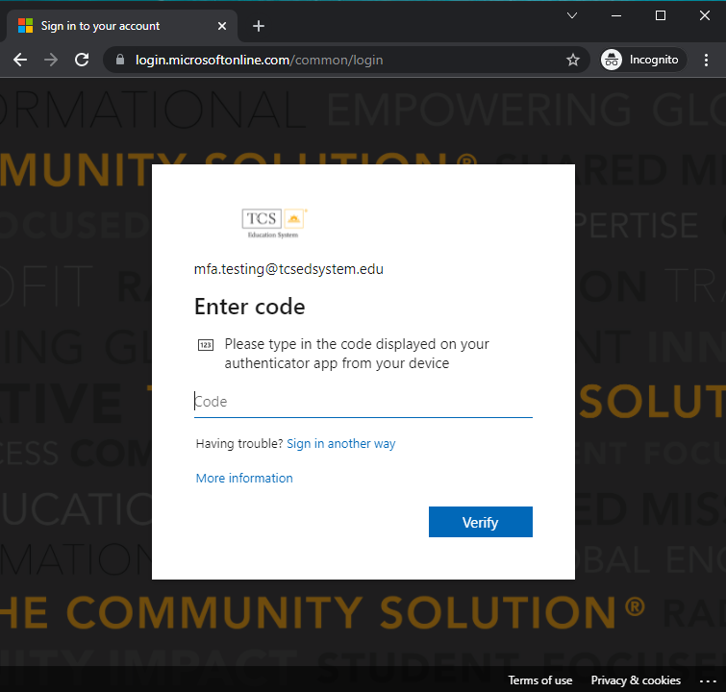The height and width of the screenshot is (692, 726).
Task: Open Chrome's three-dot menu
Action: pyautogui.click(x=706, y=60)
